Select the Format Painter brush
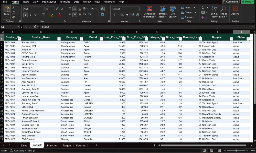The height and width of the screenshot is (153, 256). pyautogui.click(x=14, y=17)
